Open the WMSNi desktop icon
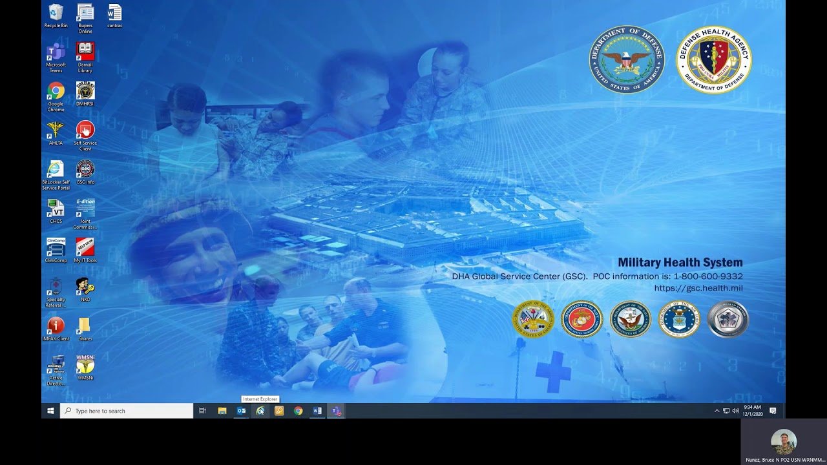This screenshot has height=465, width=827. click(85, 366)
